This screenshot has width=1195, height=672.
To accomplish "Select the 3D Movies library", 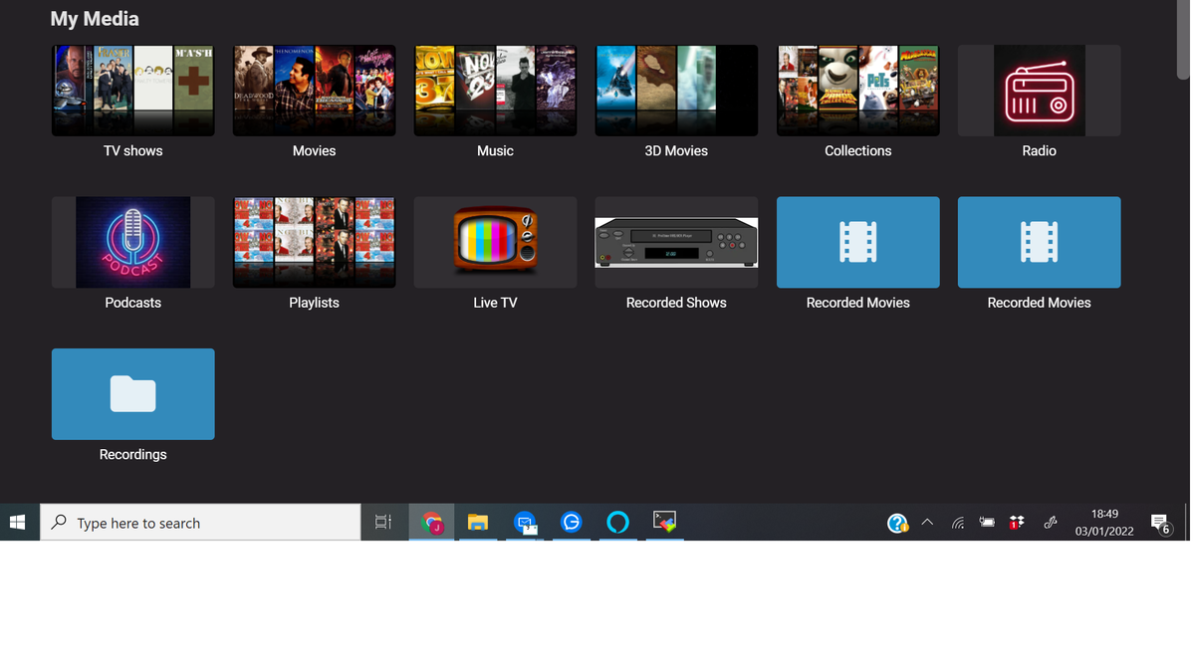I will 676,91.
